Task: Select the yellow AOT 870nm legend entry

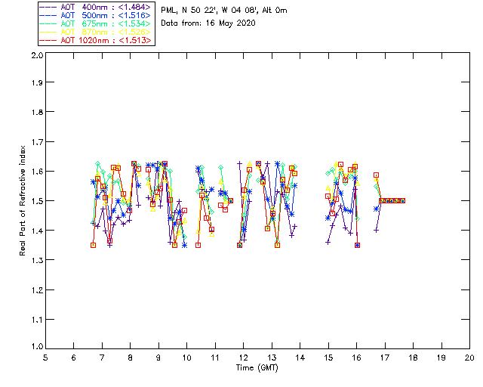Action: (x=97, y=32)
